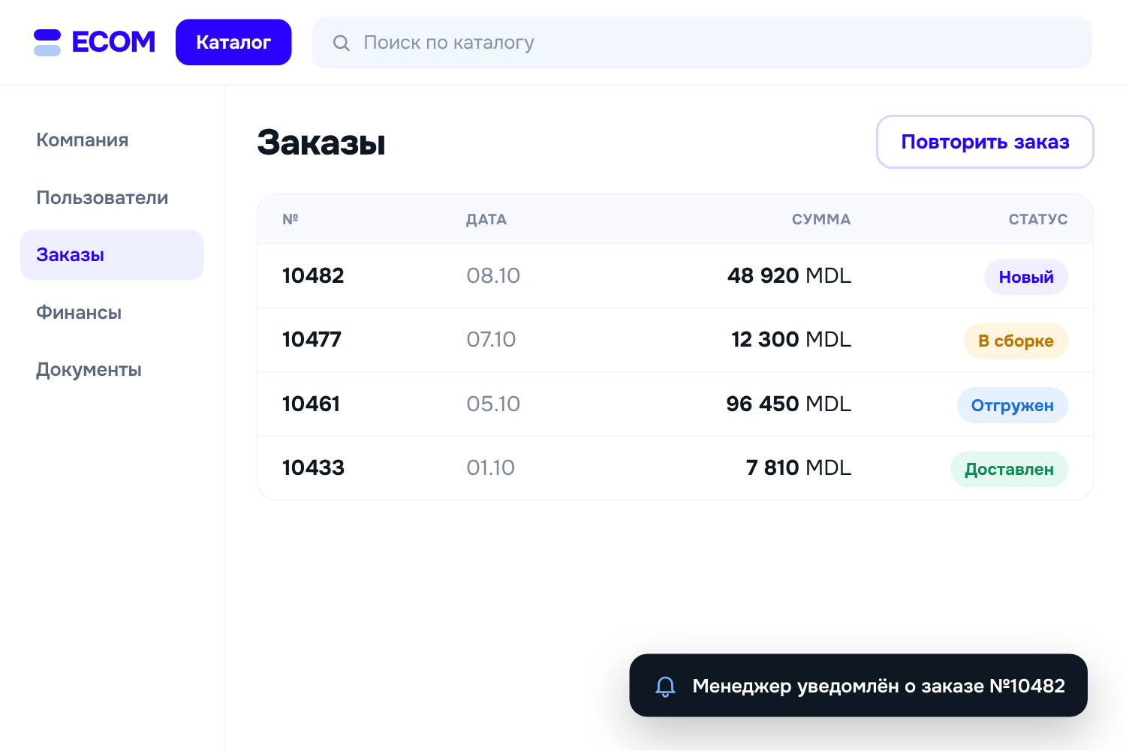
Task: Click the ECOM logo icon
Action: (47, 43)
